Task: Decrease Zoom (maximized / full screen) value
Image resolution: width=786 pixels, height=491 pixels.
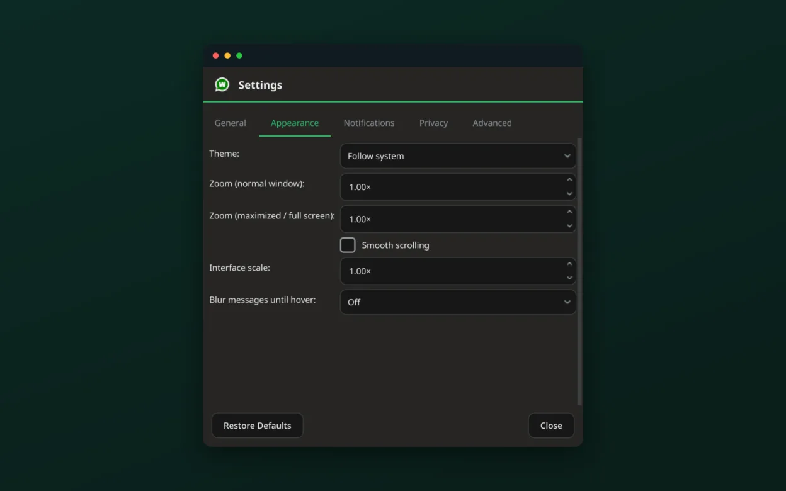Action: pyautogui.click(x=569, y=226)
